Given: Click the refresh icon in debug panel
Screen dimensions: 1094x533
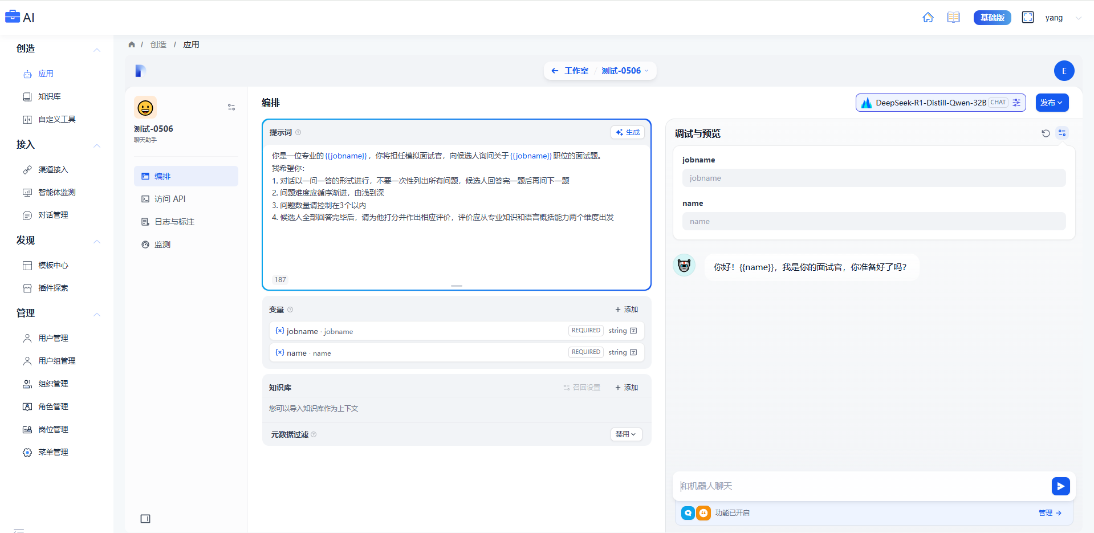Looking at the screenshot, I should point(1046,133).
